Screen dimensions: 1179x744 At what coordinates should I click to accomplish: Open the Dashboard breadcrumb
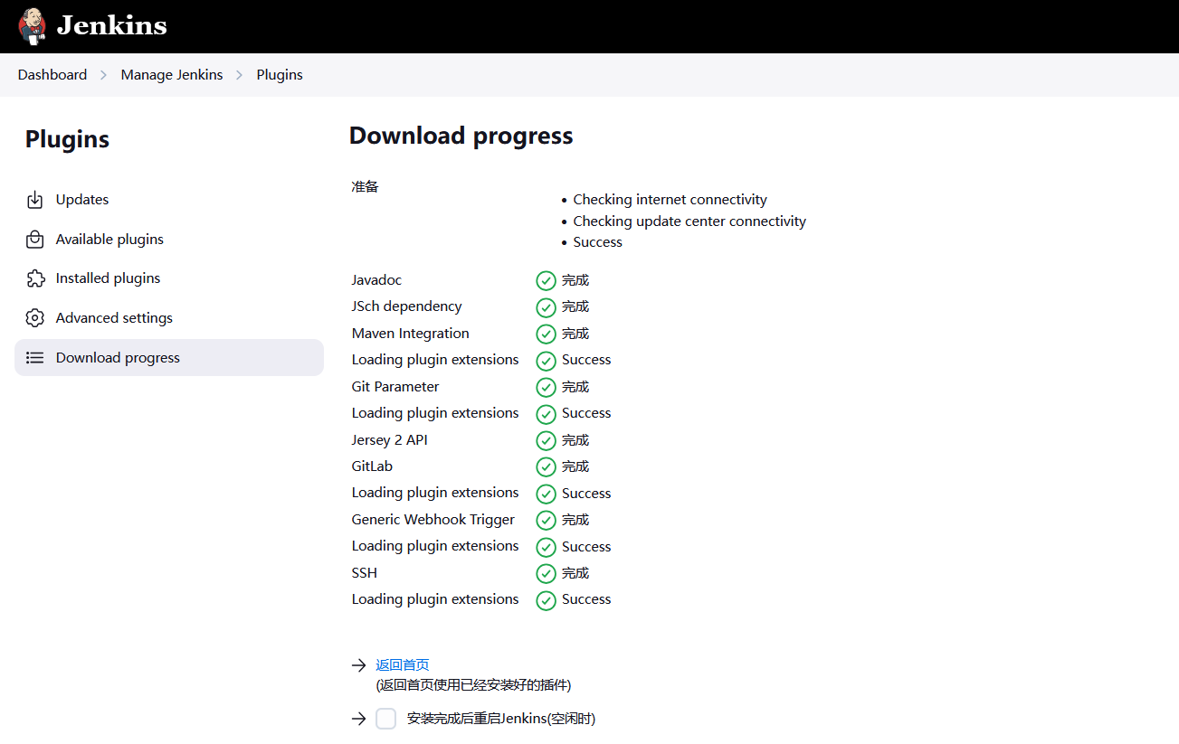[x=52, y=75]
